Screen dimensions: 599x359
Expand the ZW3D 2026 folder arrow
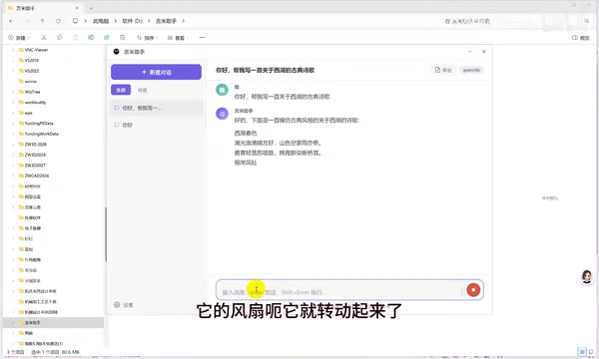pos(13,145)
